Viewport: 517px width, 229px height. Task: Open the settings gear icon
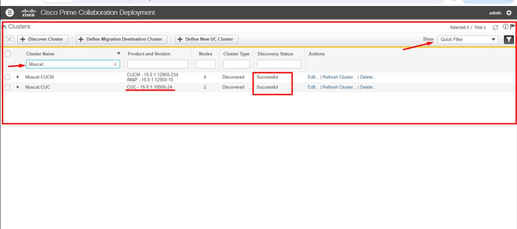tap(508, 13)
